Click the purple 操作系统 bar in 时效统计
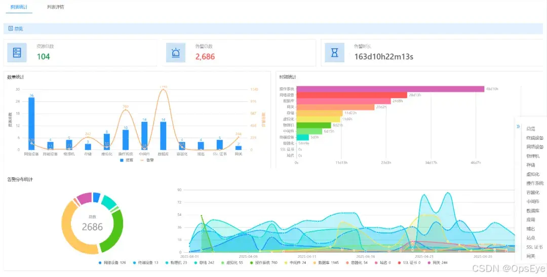Viewport: 547px width, 277px height. pyautogui.click(x=390, y=89)
